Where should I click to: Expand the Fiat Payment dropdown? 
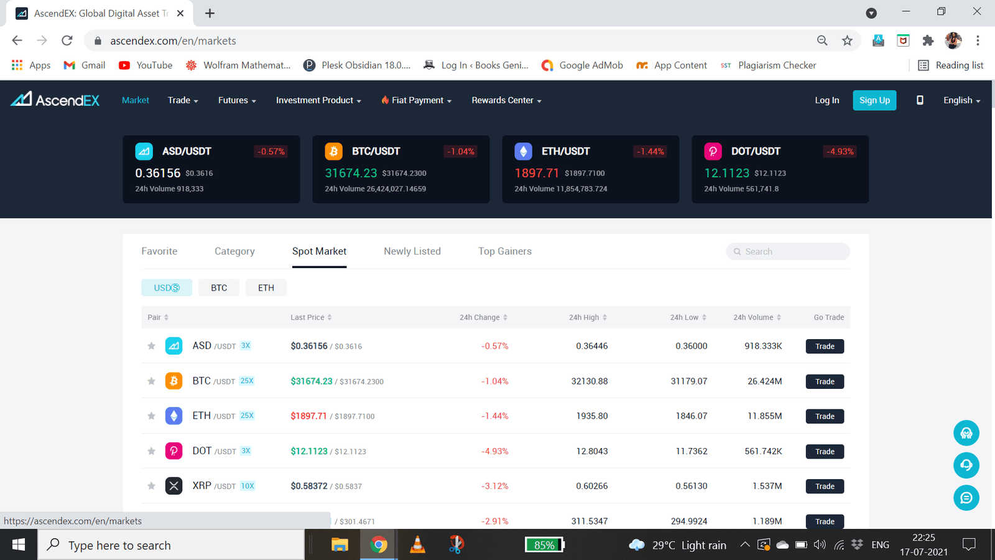point(417,100)
